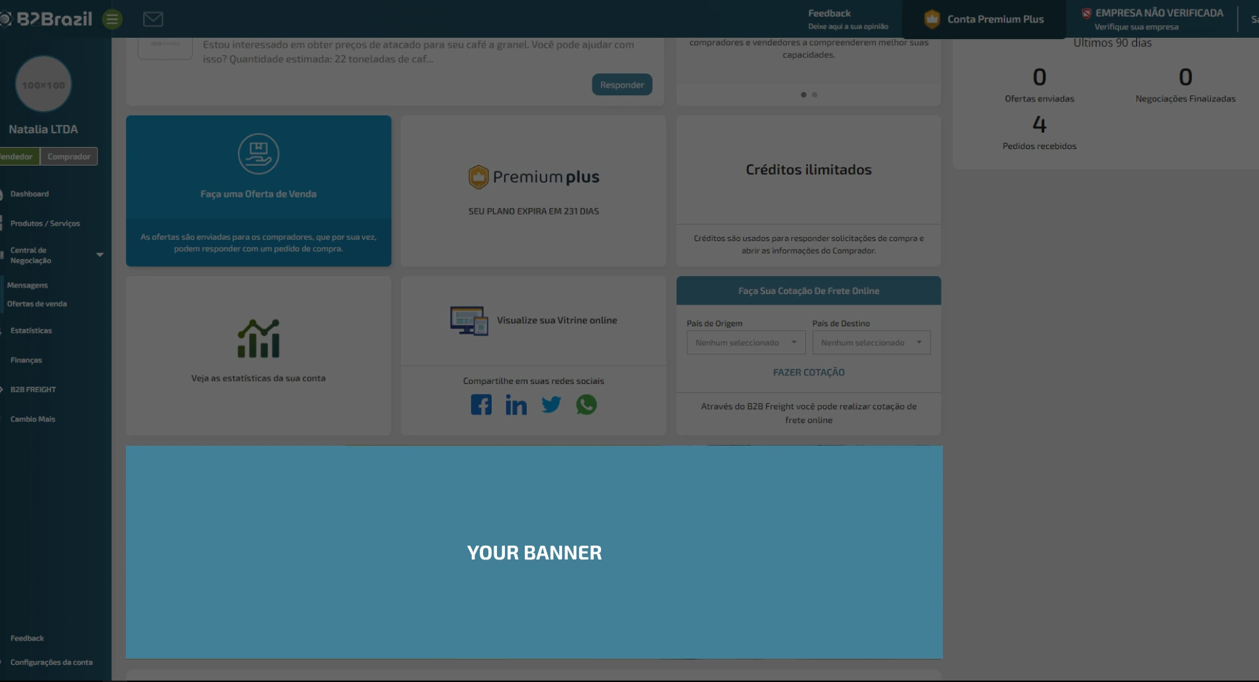Open País de Origem dropdown

[x=745, y=342]
